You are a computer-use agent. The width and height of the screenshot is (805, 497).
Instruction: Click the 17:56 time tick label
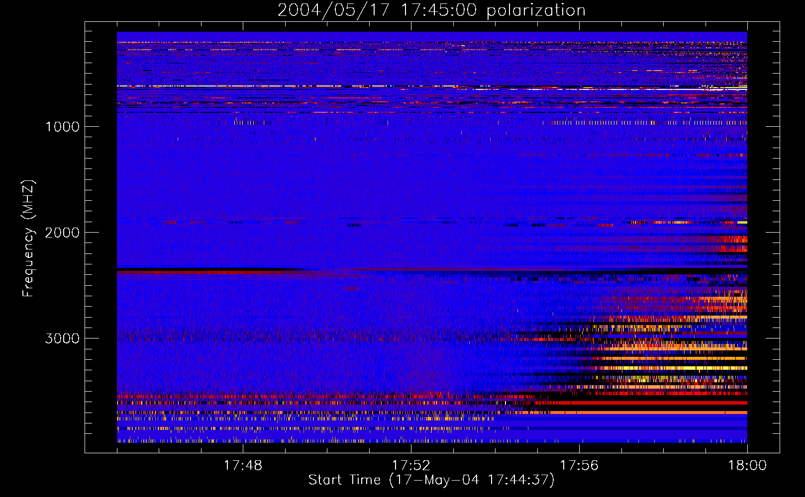tap(579, 466)
